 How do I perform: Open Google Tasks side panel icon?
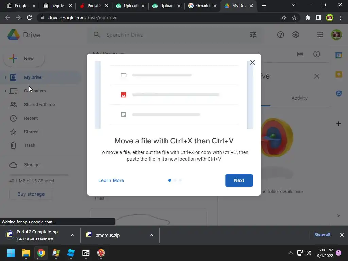tap(339, 93)
